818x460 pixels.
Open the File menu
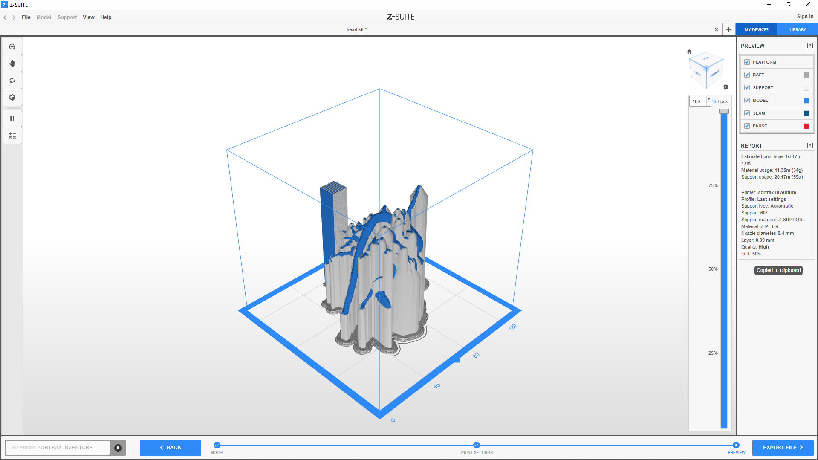pos(26,17)
